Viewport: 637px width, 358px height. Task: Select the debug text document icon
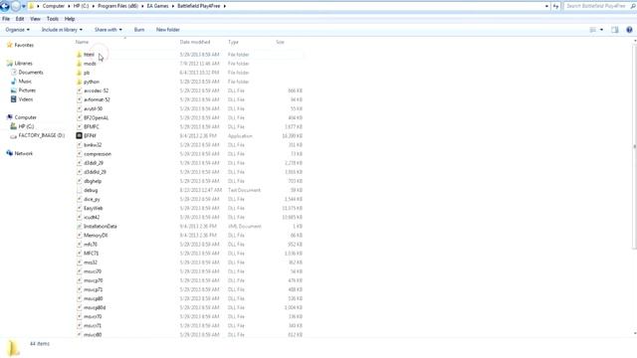pos(80,190)
